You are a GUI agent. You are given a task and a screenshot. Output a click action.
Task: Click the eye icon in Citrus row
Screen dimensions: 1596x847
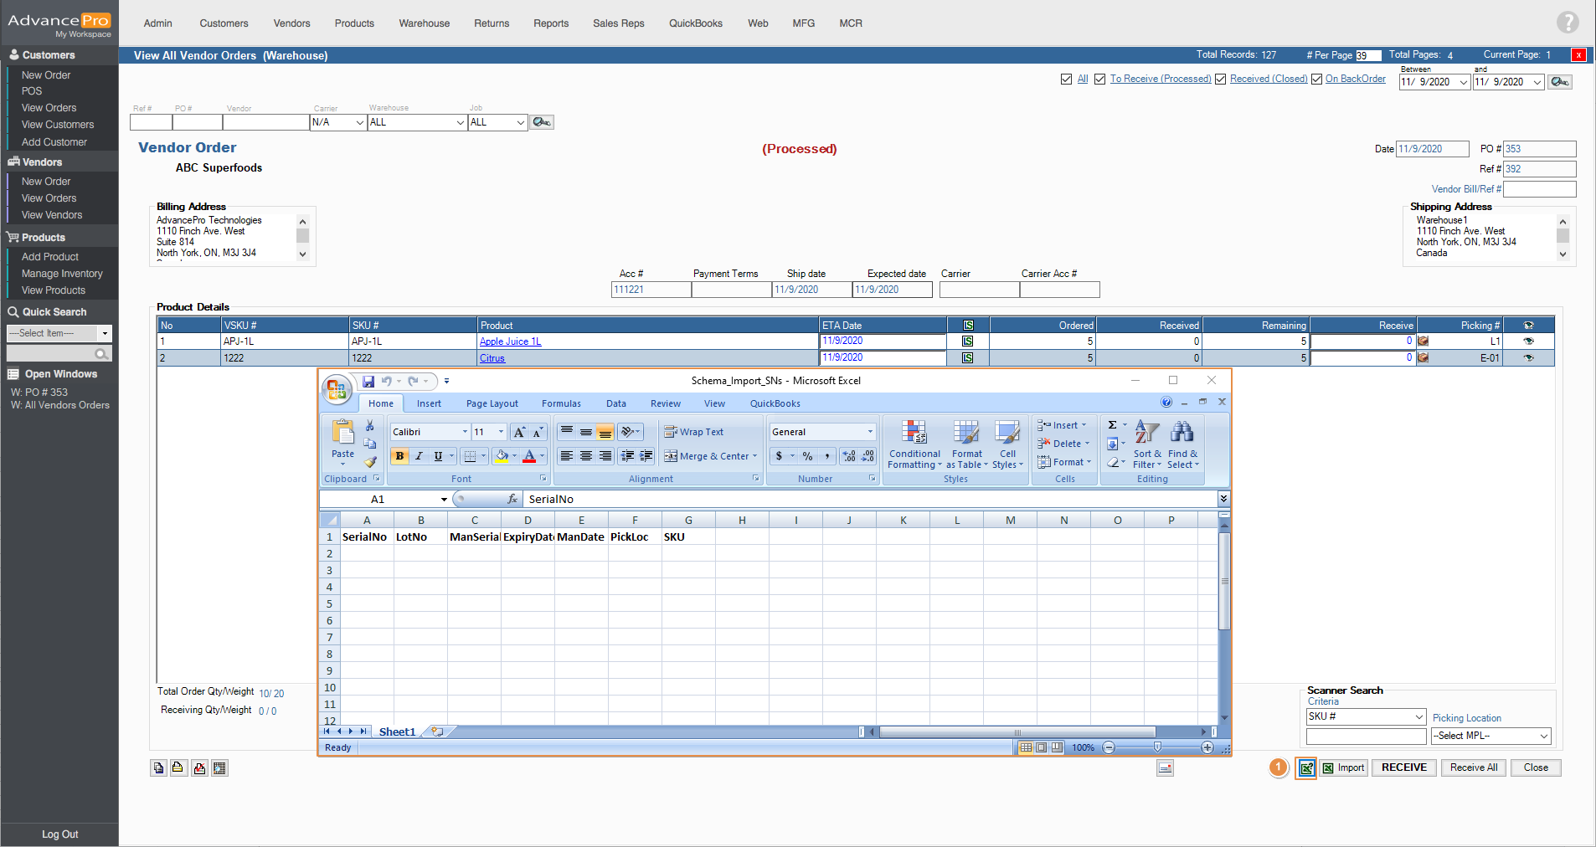click(1528, 358)
